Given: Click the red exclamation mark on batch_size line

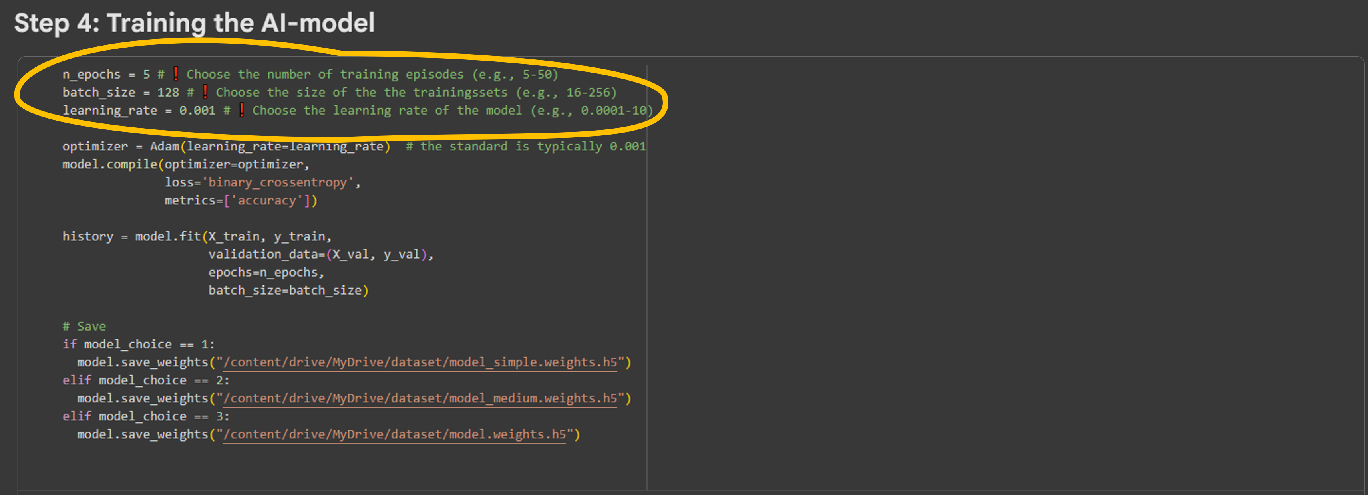Looking at the screenshot, I should click(x=205, y=92).
